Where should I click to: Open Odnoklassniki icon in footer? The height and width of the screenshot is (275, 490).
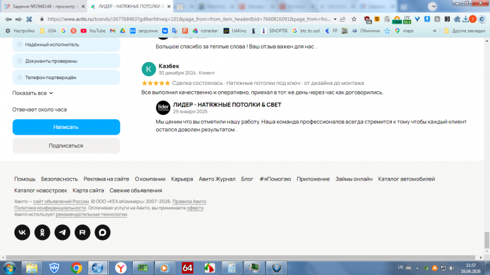tap(42, 232)
